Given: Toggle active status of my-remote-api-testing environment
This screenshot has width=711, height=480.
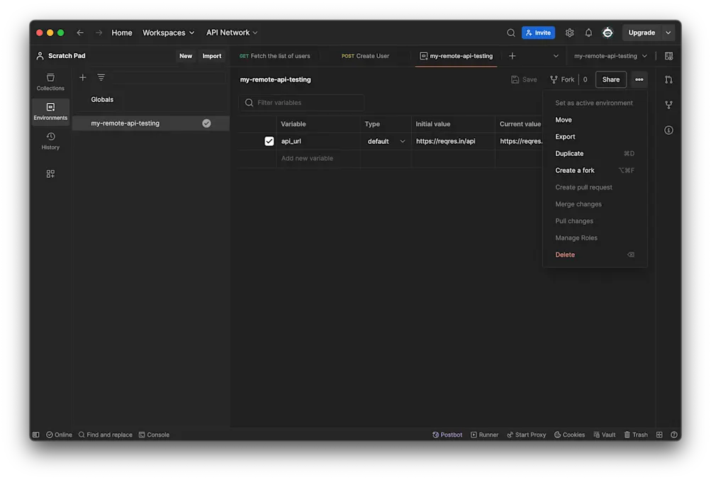Looking at the screenshot, I should coord(206,123).
